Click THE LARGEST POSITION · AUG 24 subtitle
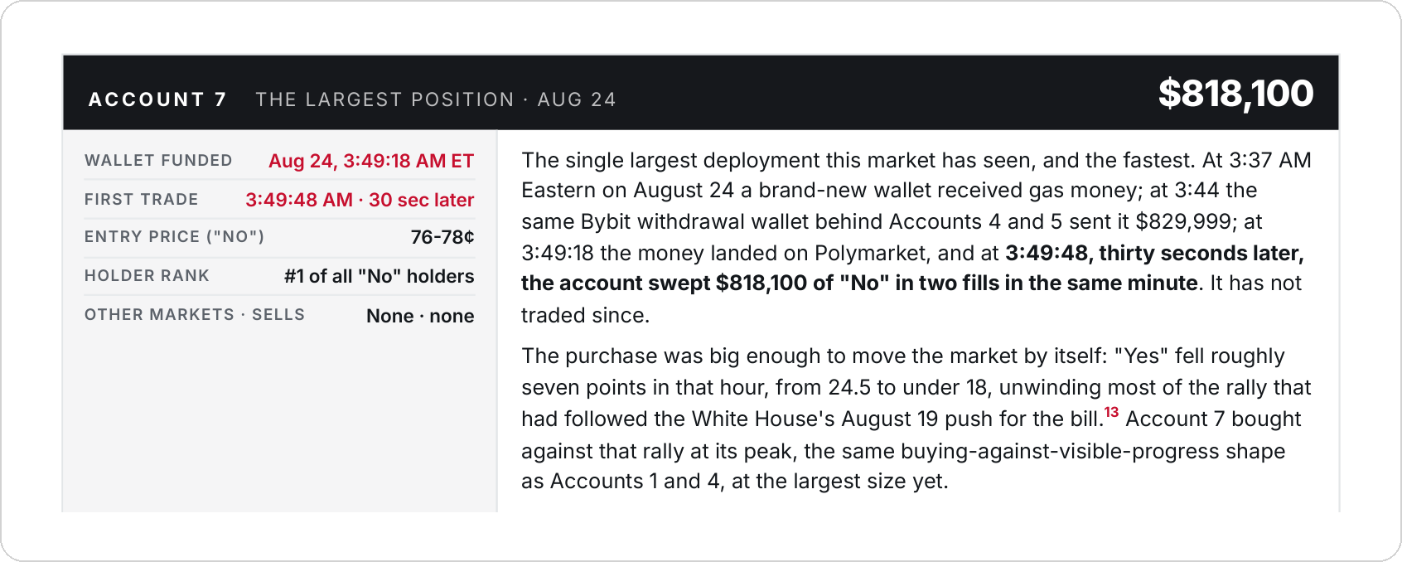 coord(436,99)
